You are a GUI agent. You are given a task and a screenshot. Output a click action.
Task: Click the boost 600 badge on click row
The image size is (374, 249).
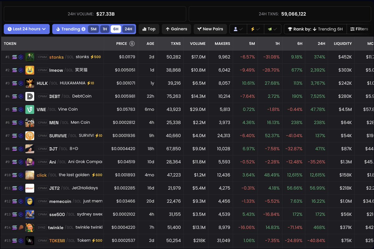coord(97,175)
